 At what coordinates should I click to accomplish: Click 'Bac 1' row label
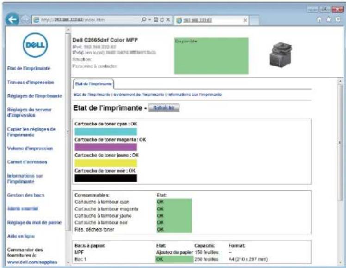80,259
